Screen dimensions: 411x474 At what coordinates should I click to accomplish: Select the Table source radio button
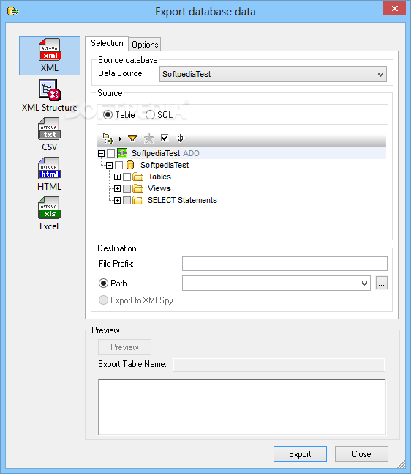click(108, 115)
